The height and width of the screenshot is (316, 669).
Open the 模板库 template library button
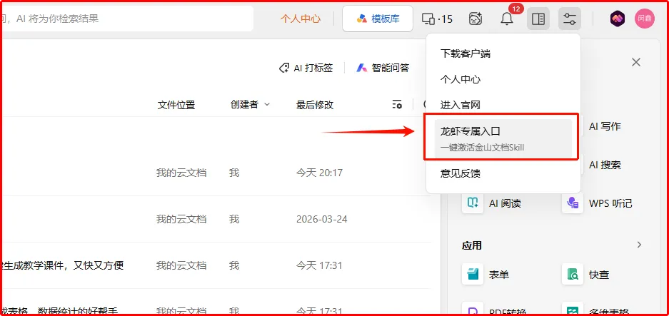[378, 19]
